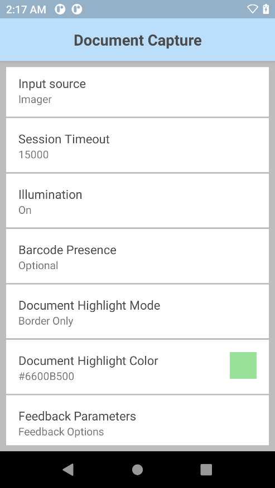Tap the Document Capture title
275x488 pixels.
tap(138, 41)
